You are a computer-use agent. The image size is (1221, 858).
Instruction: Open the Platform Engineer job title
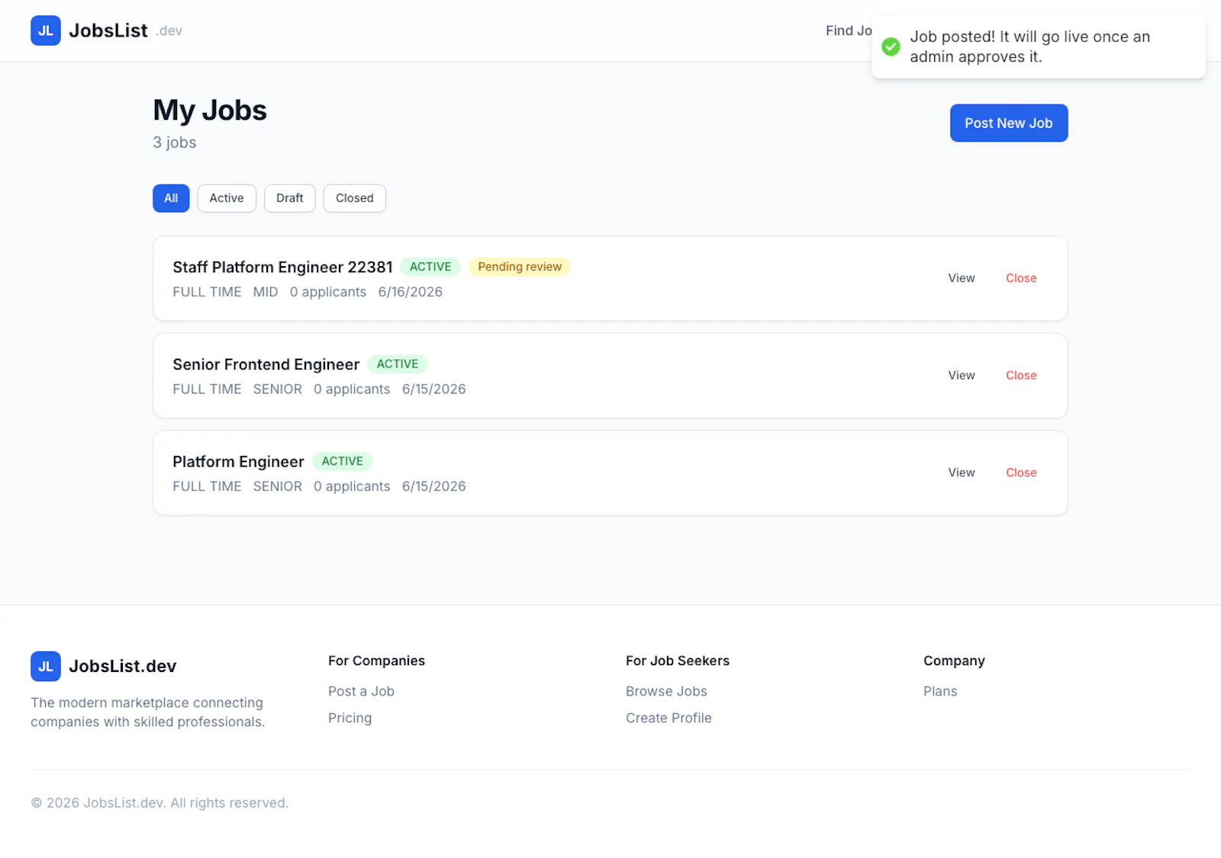tap(238, 461)
